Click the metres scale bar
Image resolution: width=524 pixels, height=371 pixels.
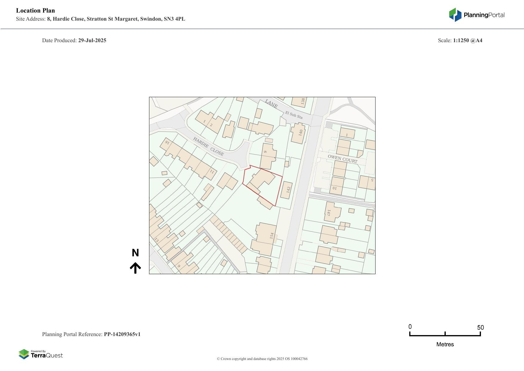point(445,334)
